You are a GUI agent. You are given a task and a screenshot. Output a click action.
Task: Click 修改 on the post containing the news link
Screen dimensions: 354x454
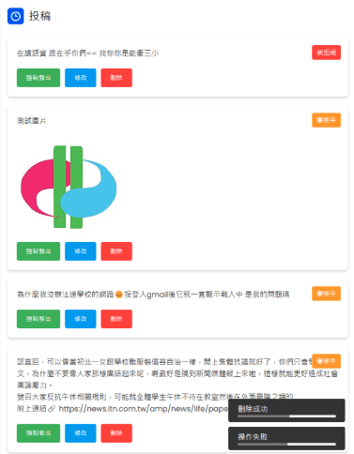(81, 433)
